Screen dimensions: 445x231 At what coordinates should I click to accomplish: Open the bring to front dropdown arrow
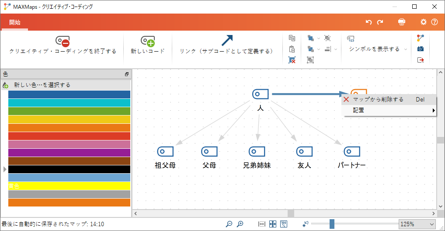[318, 38]
